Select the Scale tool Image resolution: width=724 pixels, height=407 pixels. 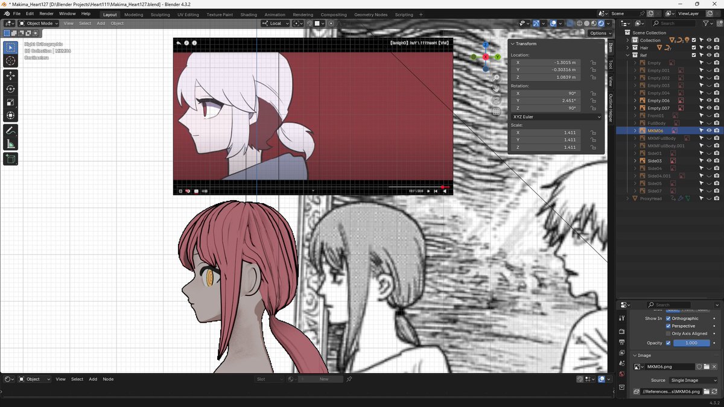click(10, 102)
